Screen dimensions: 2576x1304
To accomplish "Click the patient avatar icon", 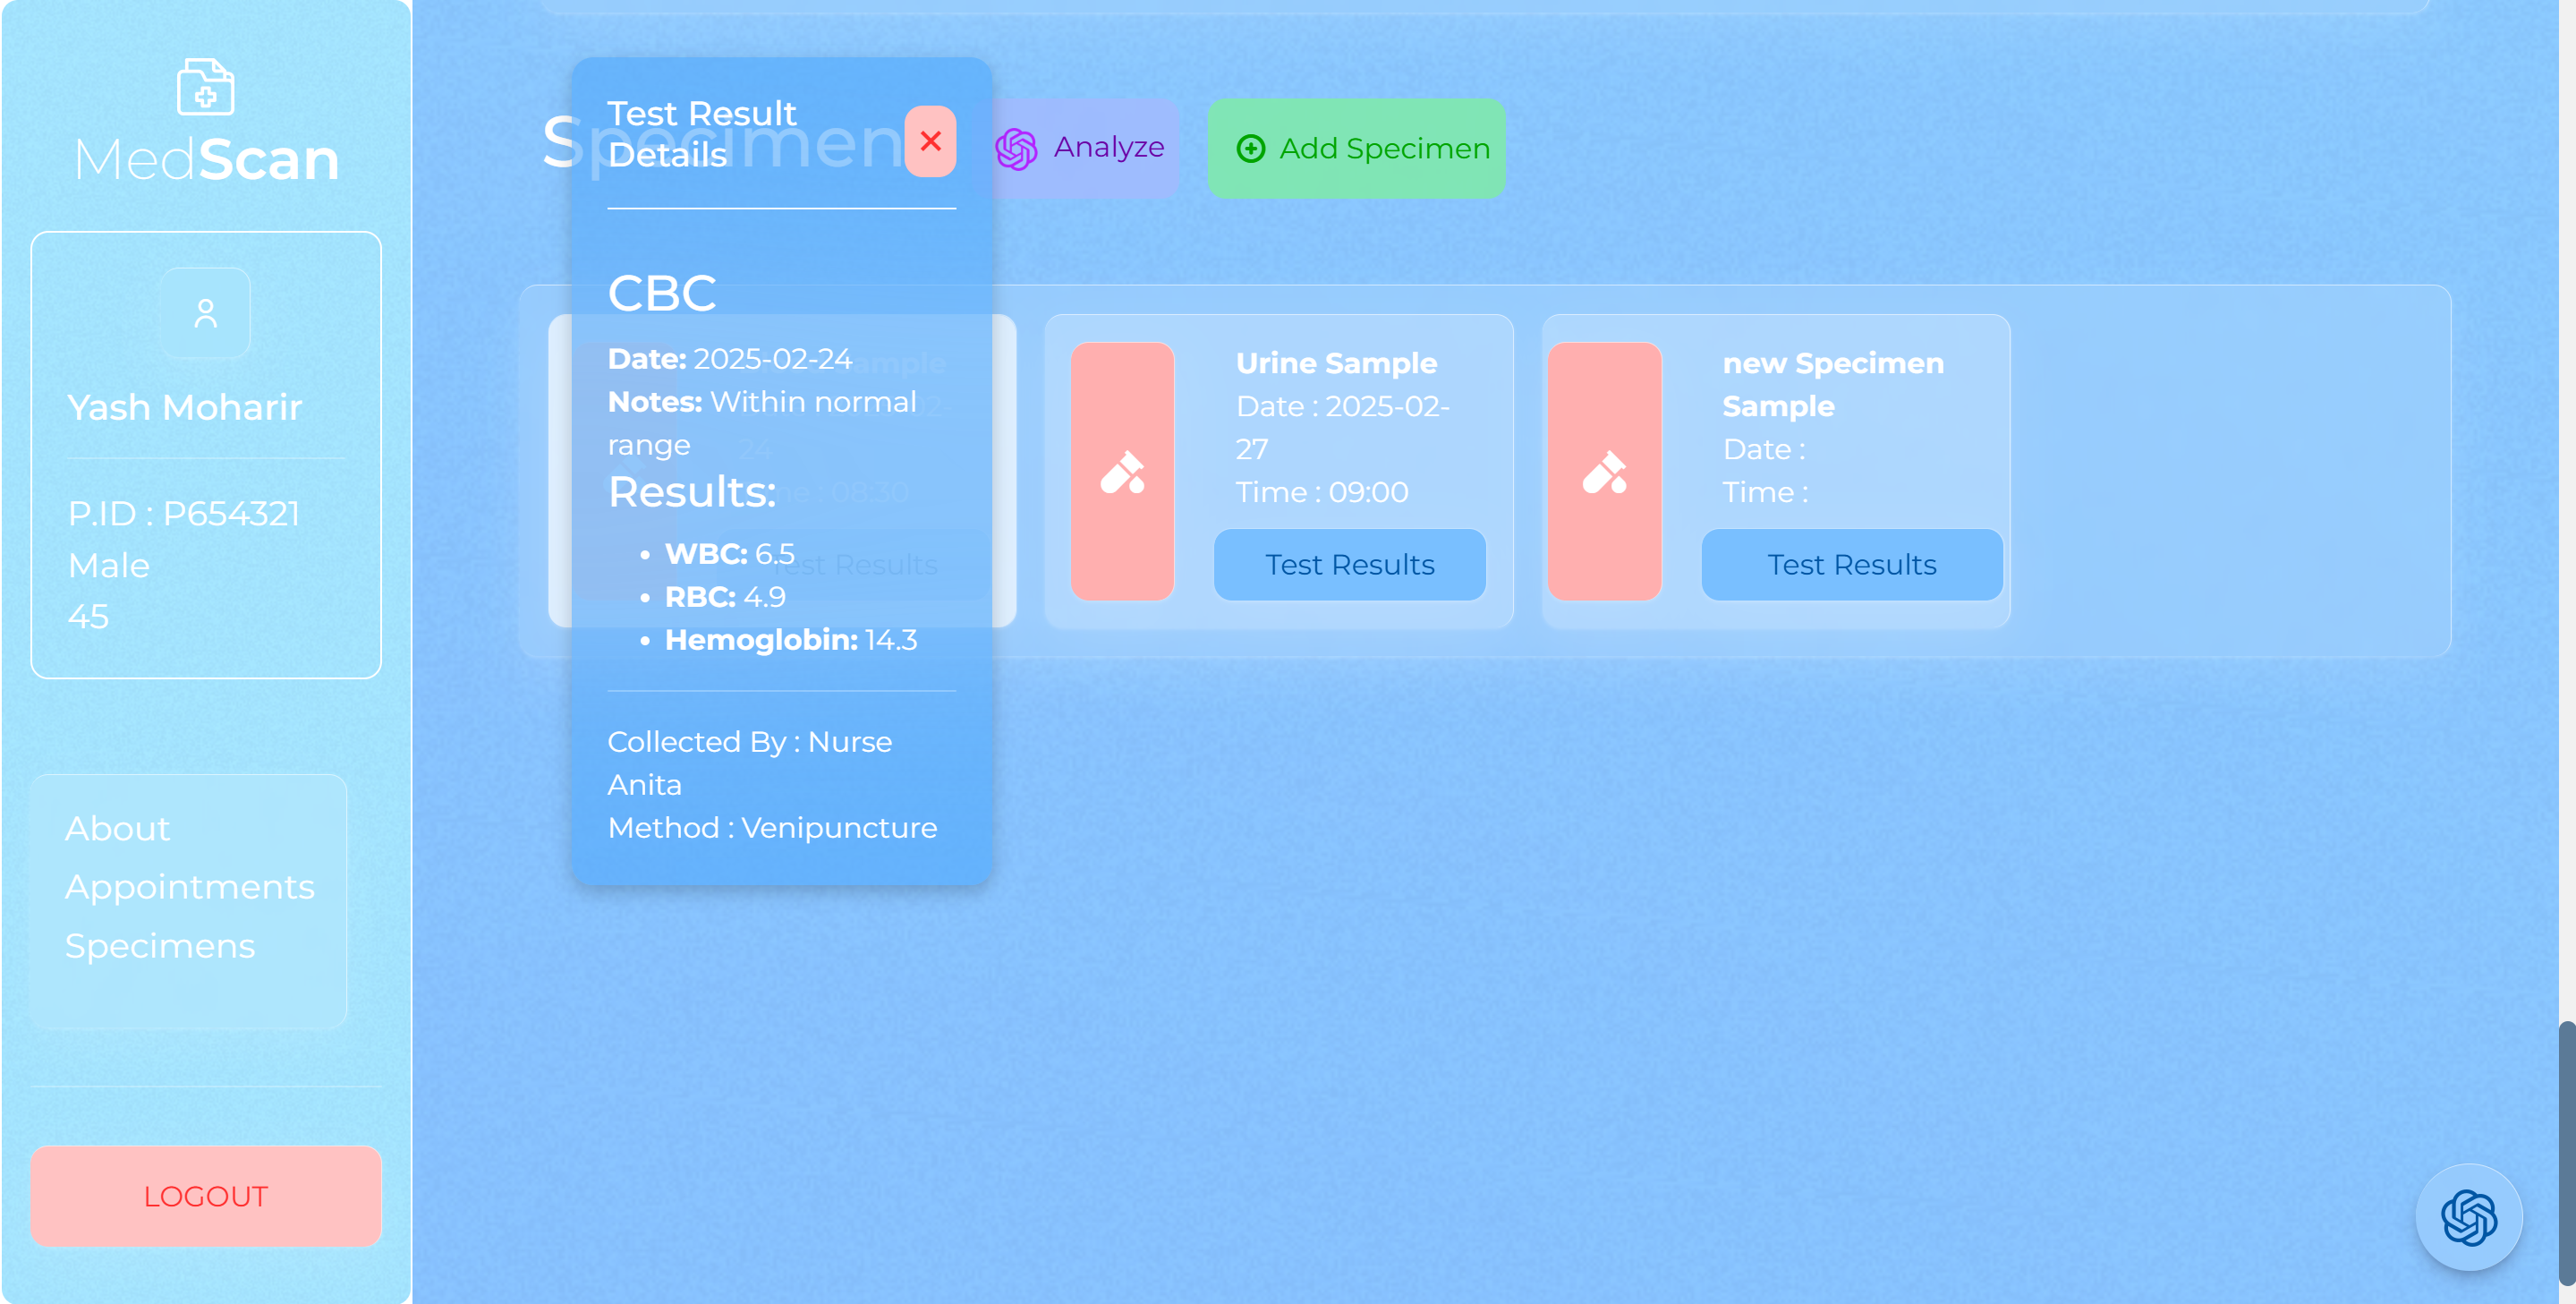I will click(206, 313).
